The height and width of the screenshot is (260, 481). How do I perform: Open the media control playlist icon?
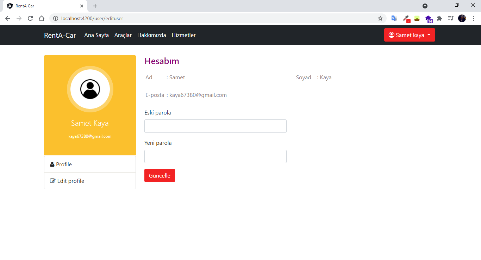pyautogui.click(x=450, y=18)
